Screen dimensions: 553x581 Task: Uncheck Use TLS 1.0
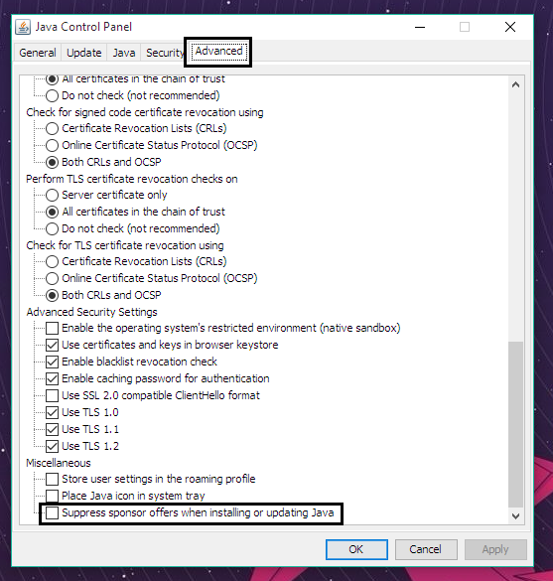click(52, 412)
